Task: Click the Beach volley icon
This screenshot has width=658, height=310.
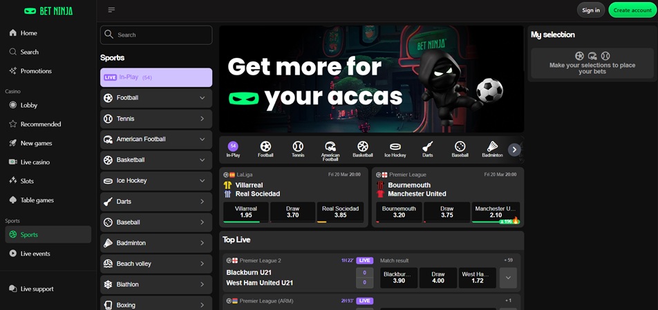Action: click(x=109, y=264)
